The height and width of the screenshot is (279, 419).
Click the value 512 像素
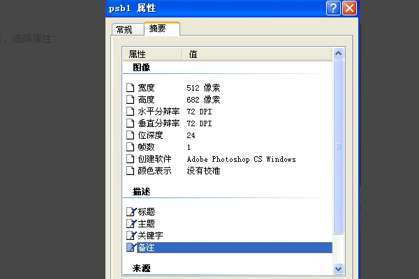(x=203, y=88)
